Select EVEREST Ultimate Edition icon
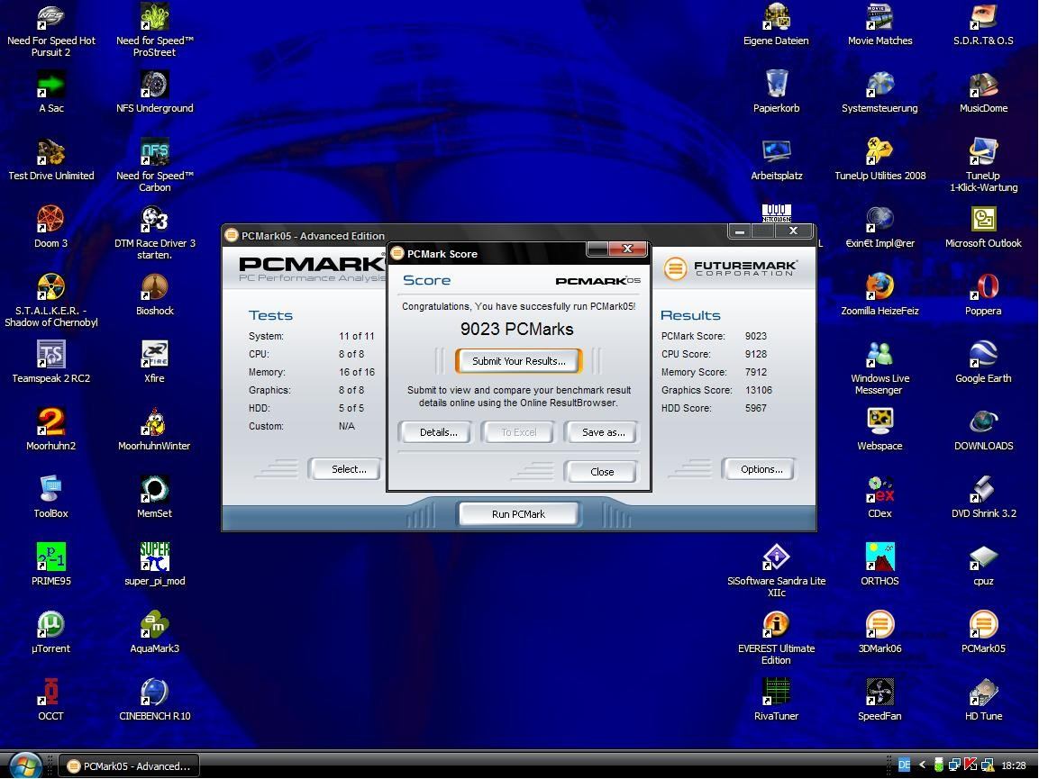Viewport: 1039px width, 779px height. tap(777, 626)
